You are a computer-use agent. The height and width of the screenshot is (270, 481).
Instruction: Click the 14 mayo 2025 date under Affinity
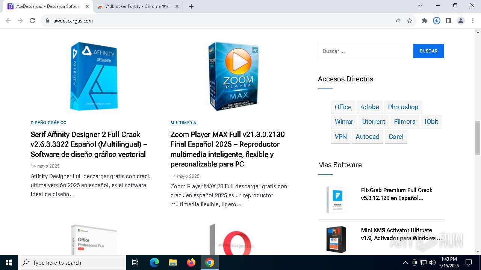coord(45,166)
